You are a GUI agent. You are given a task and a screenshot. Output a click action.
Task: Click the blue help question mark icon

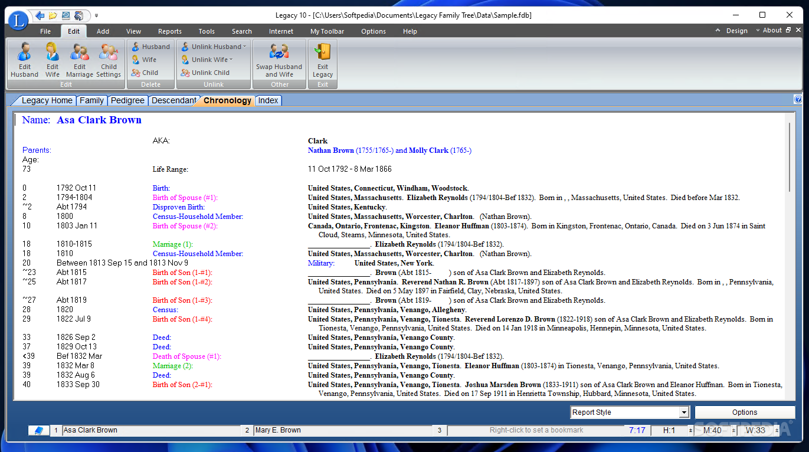(x=798, y=100)
